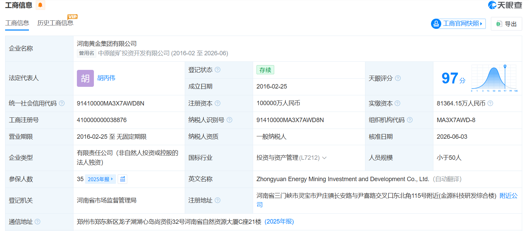Show help after 81364.15万人民币 value
Image resolution: width=529 pixels, height=231 pixels.
(490, 103)
